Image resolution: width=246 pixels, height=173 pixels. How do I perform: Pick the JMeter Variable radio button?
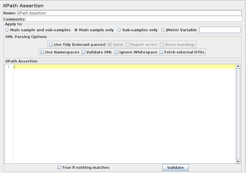pos(163,30)
